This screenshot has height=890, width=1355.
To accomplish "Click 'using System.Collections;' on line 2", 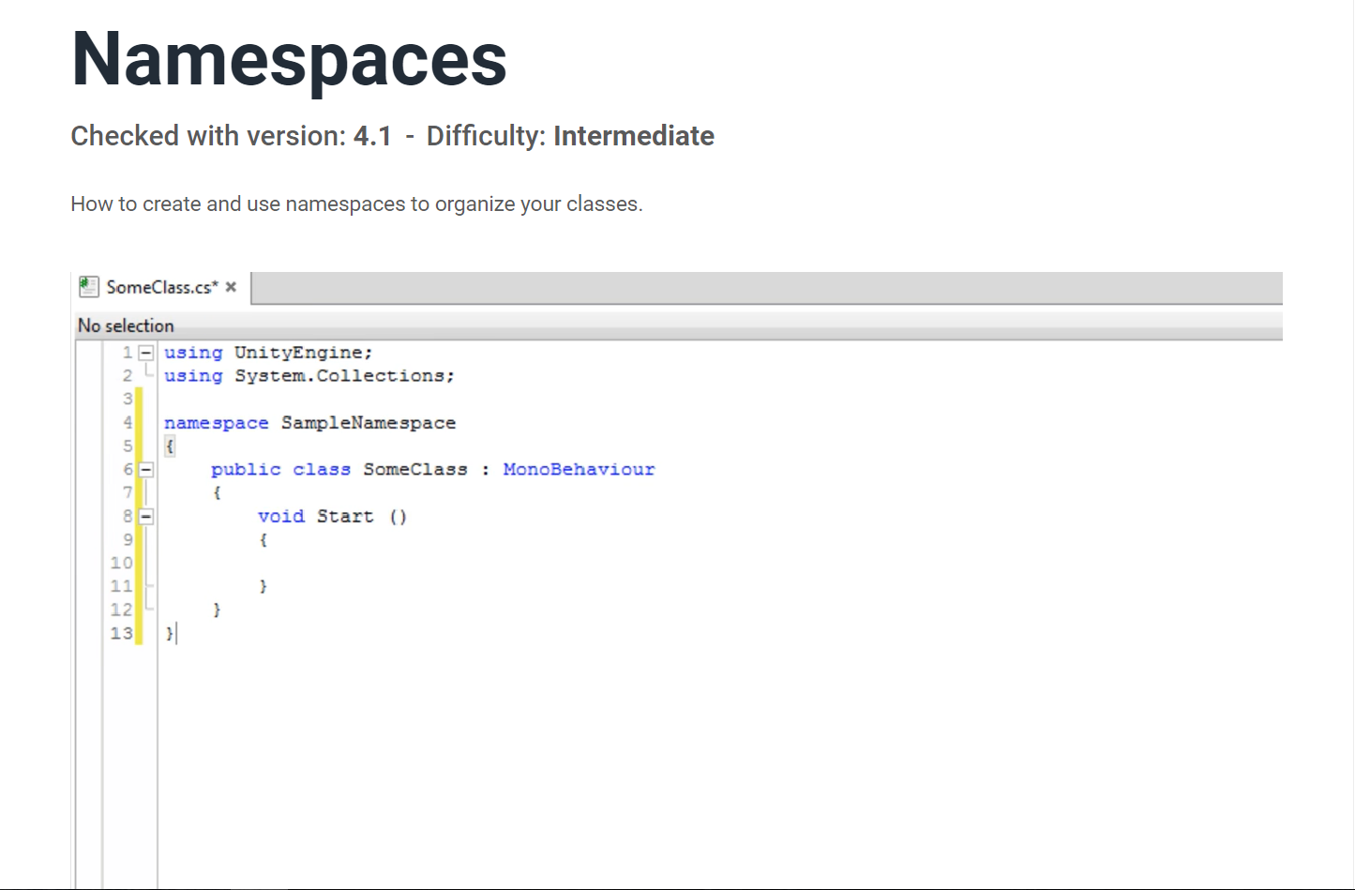I will tap(309, 376).
